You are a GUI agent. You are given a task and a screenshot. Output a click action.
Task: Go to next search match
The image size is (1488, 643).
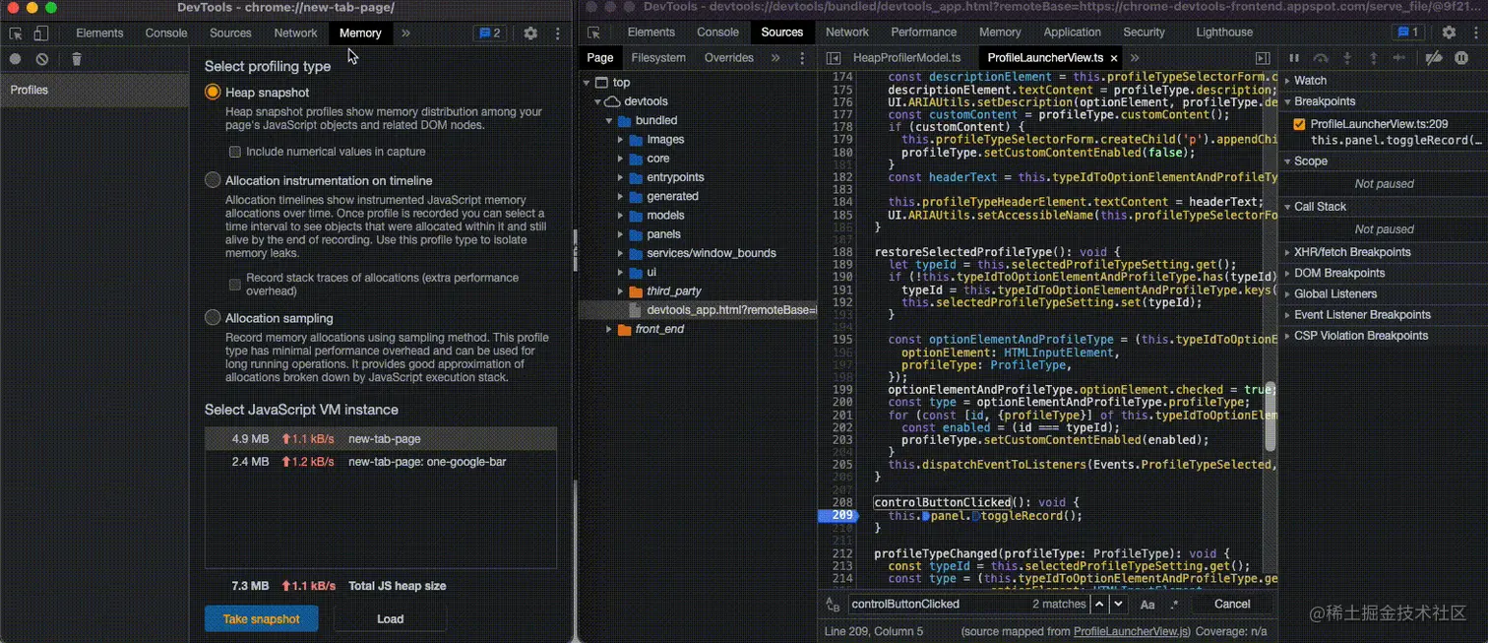1120,604
